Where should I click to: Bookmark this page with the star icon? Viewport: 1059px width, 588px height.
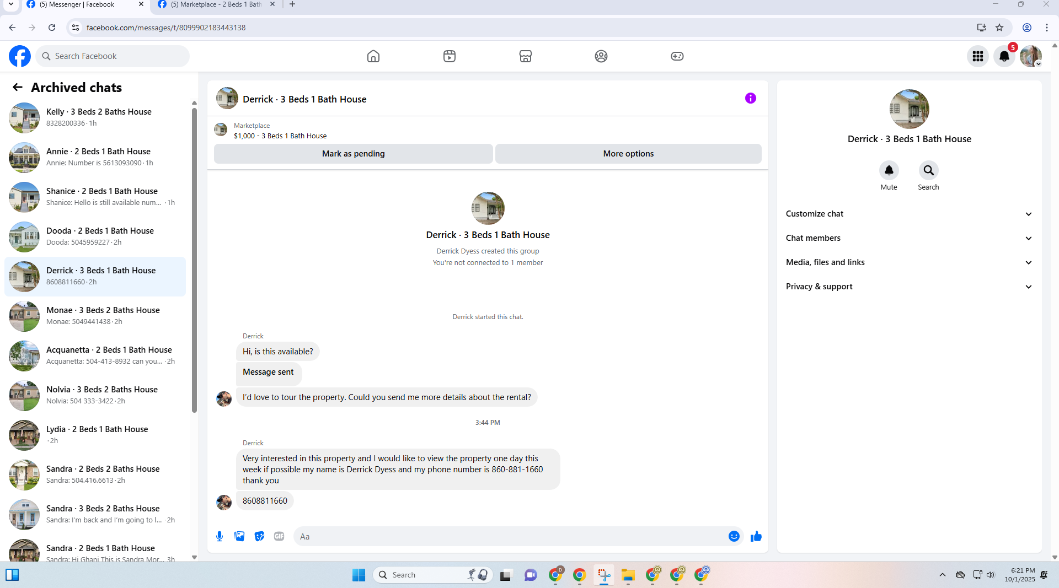[999, 28]
